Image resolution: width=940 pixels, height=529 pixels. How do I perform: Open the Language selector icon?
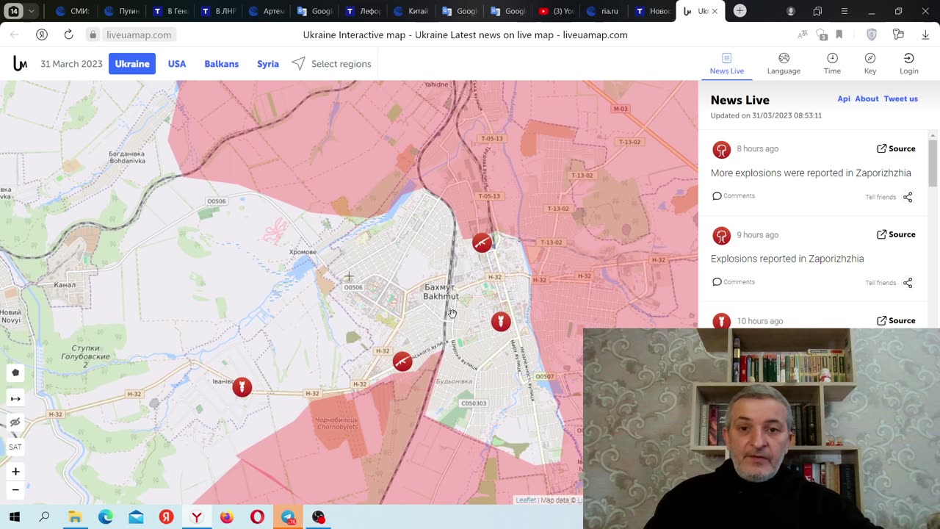[x=784, y=58]
